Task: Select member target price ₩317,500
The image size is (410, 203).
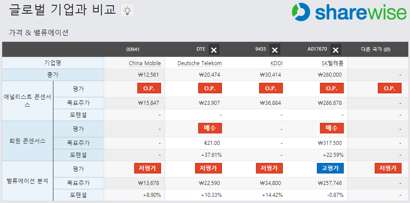Action: [x=330, y=143]
